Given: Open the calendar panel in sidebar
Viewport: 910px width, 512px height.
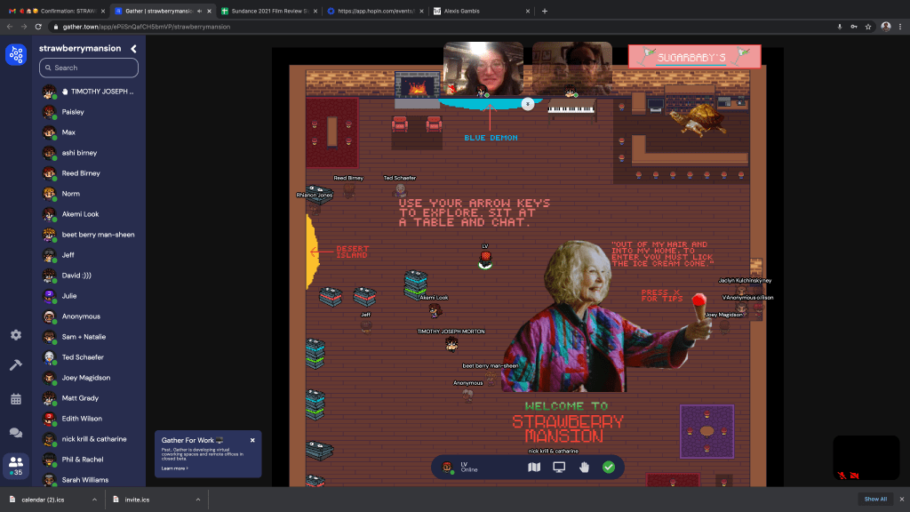Looking at the screenshot, I should pos(16,399).
